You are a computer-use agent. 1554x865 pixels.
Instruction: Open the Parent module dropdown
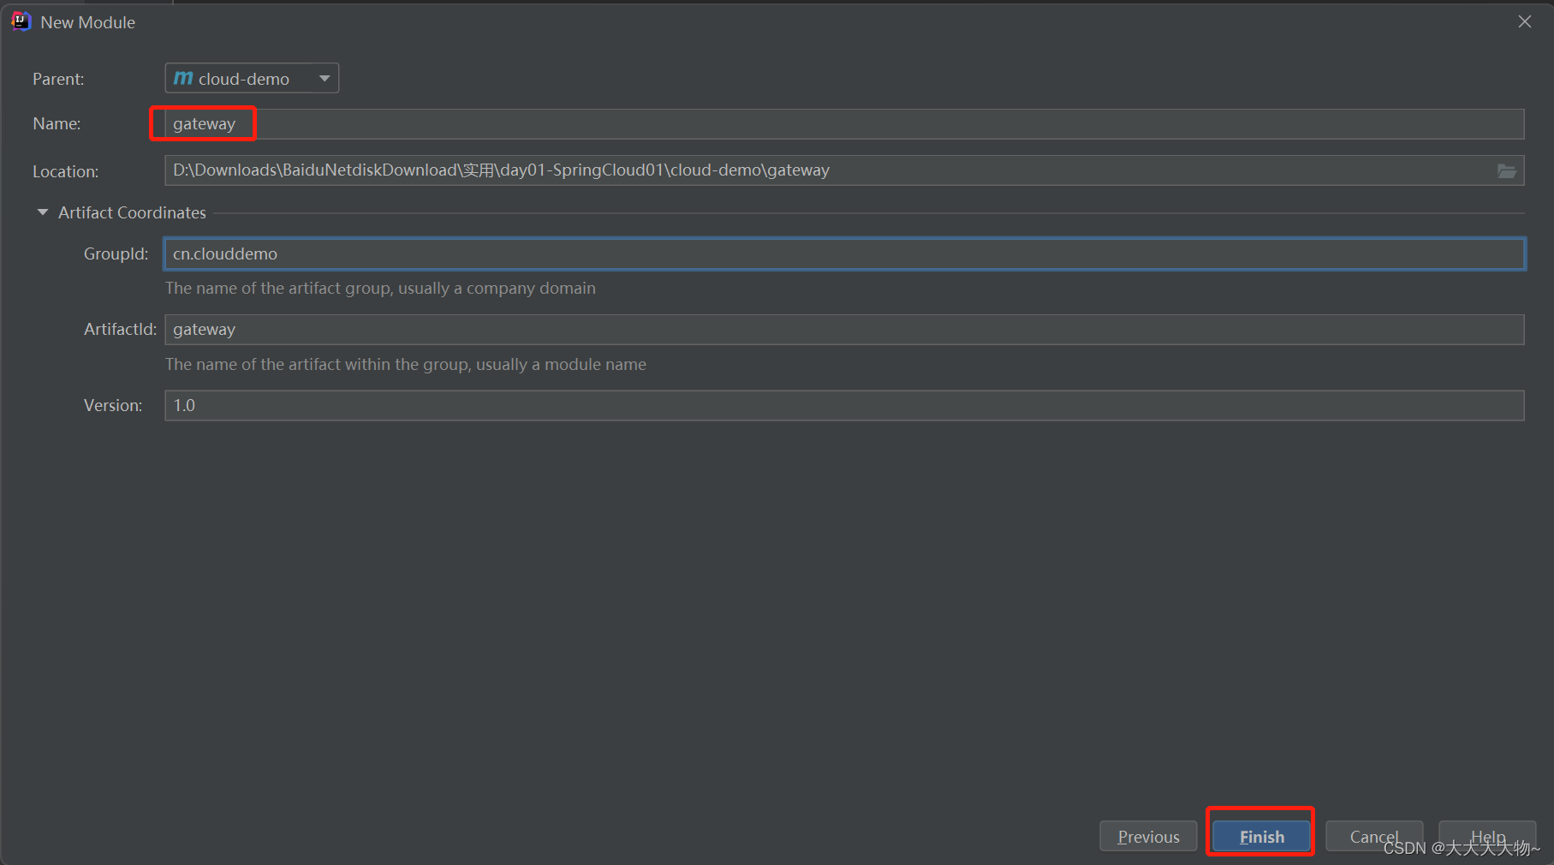tap(252, 78)
